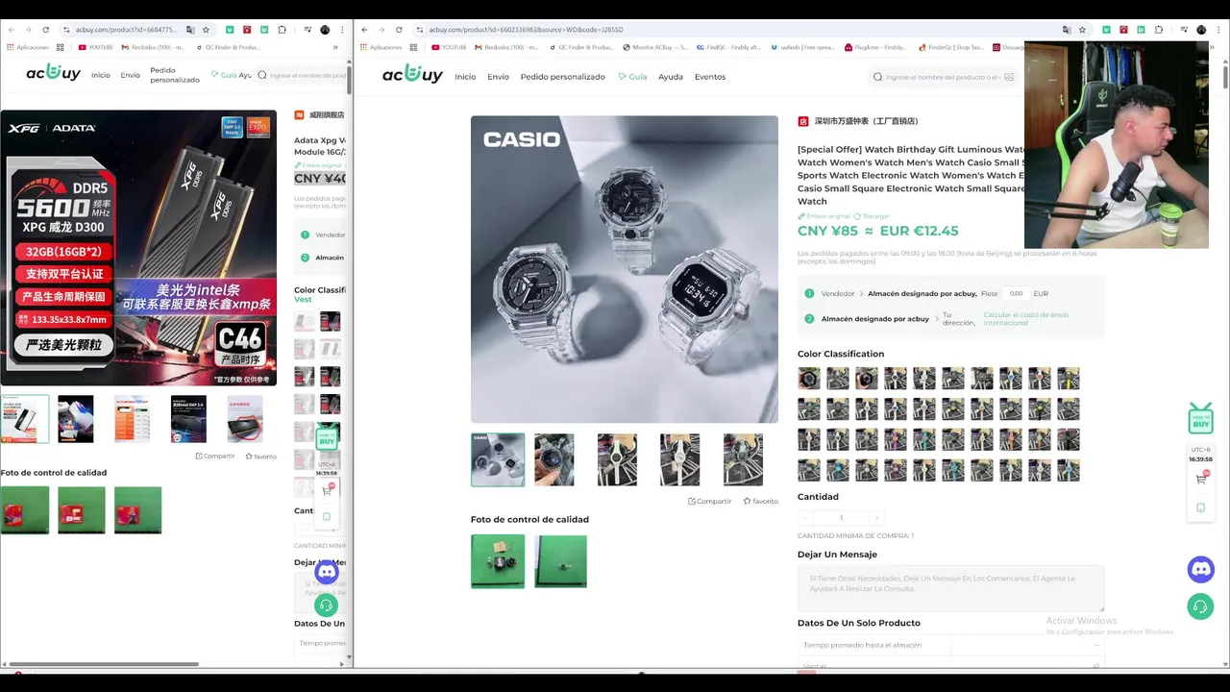Select the first watch color classification swatch
1230x692 pixels.
coord(809,379)
